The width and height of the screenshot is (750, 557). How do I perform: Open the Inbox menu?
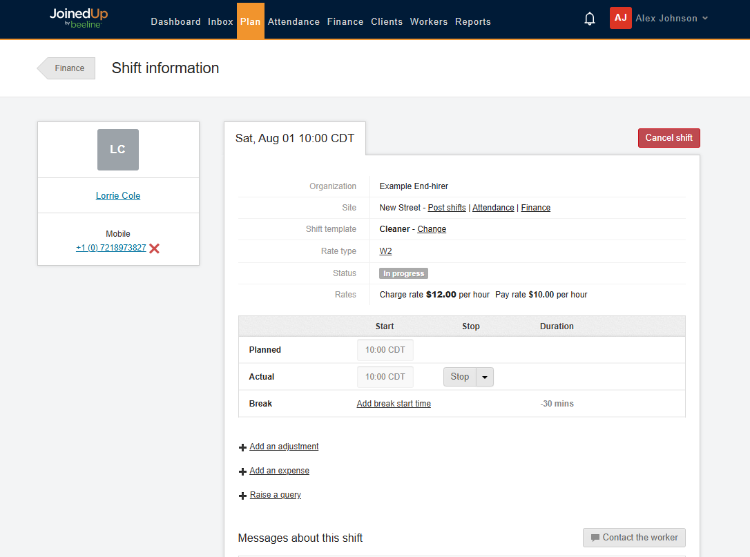(220, 21)
